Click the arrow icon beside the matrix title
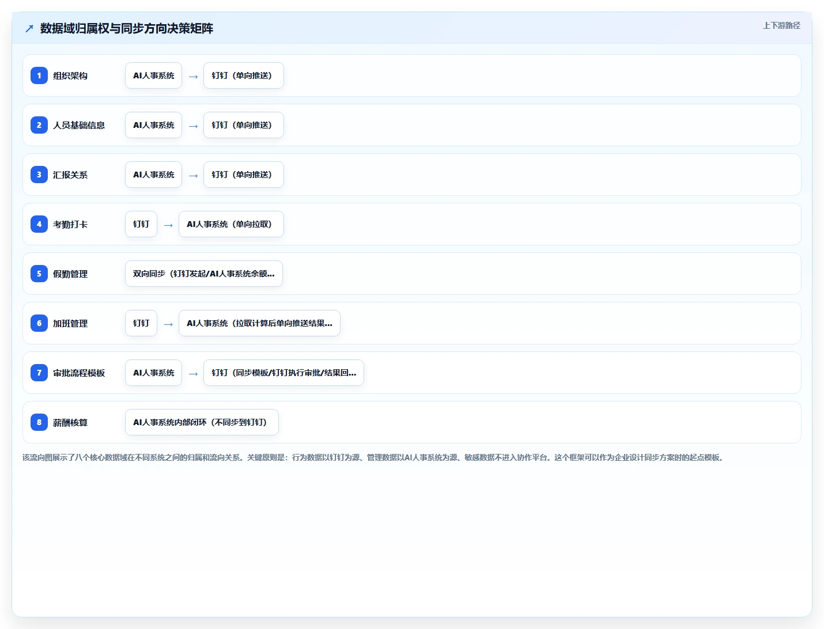 click(29, 28)
